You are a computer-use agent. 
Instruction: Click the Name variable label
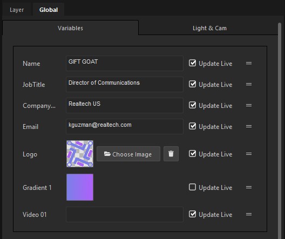[31, 64]
